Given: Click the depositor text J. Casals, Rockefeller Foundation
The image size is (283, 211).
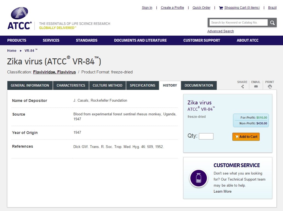Looking at the screenshot, I should coord(100,101).
